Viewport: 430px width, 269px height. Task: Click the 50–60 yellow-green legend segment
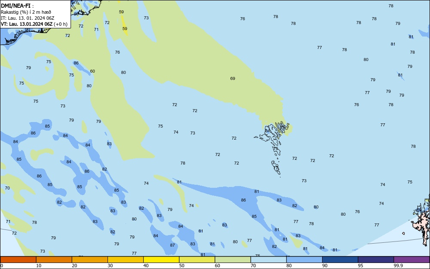197,260
